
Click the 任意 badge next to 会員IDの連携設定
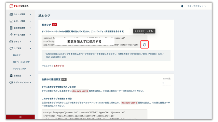click(64, 79)
